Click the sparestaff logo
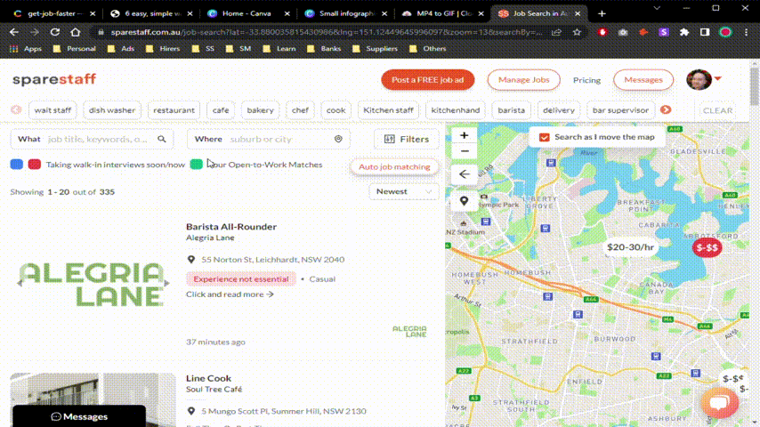Screen dimensions: 760x427 pos(54,79)
